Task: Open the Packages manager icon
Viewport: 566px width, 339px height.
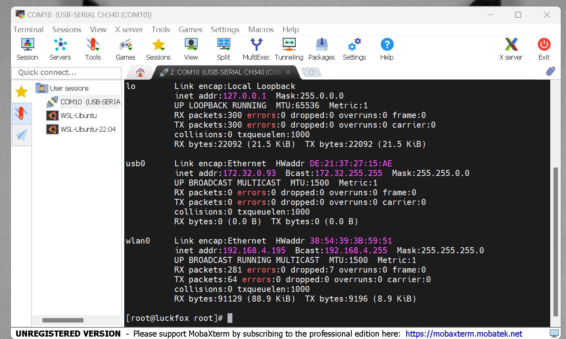Action: point(322,49)
